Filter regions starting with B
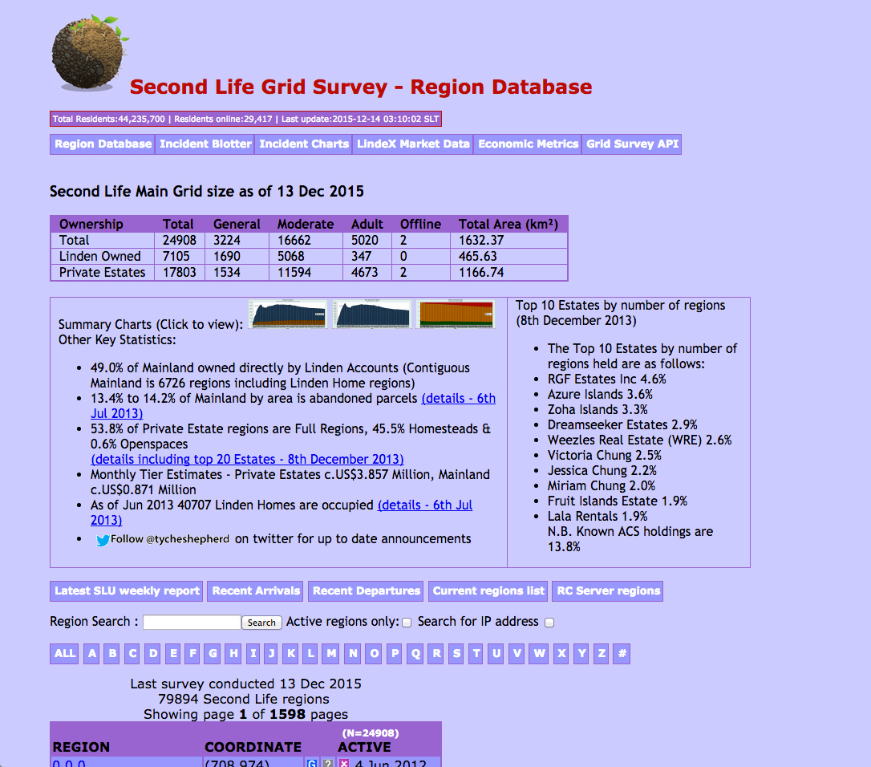 [x=113, y=654]
